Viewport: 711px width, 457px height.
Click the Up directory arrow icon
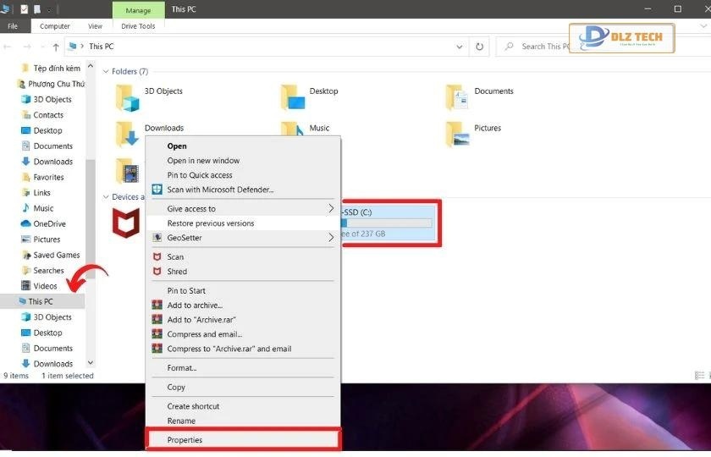point(56,47)
